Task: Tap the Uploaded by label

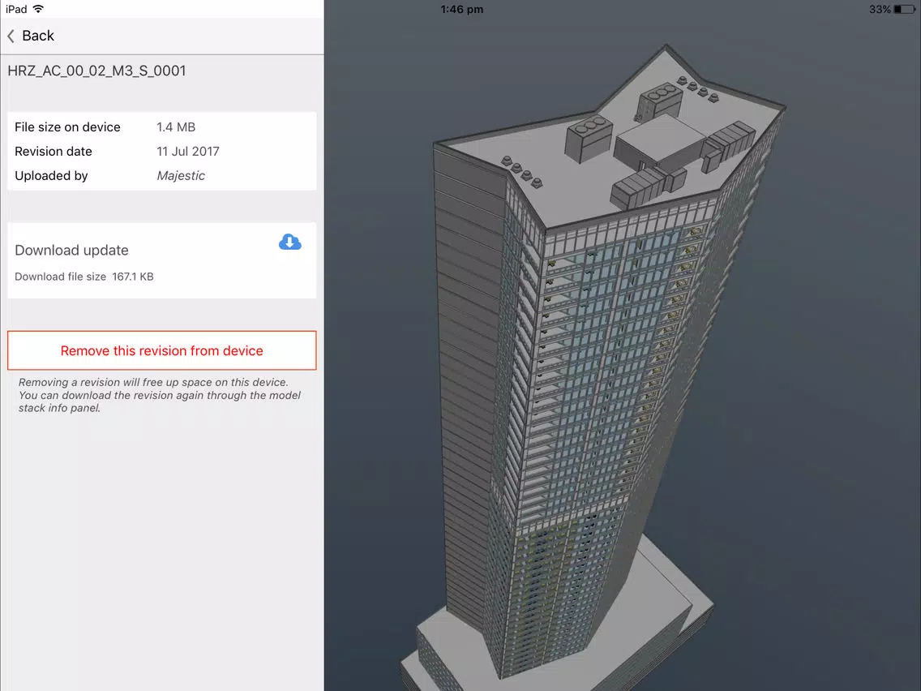Action: click(x=51, y=176)
